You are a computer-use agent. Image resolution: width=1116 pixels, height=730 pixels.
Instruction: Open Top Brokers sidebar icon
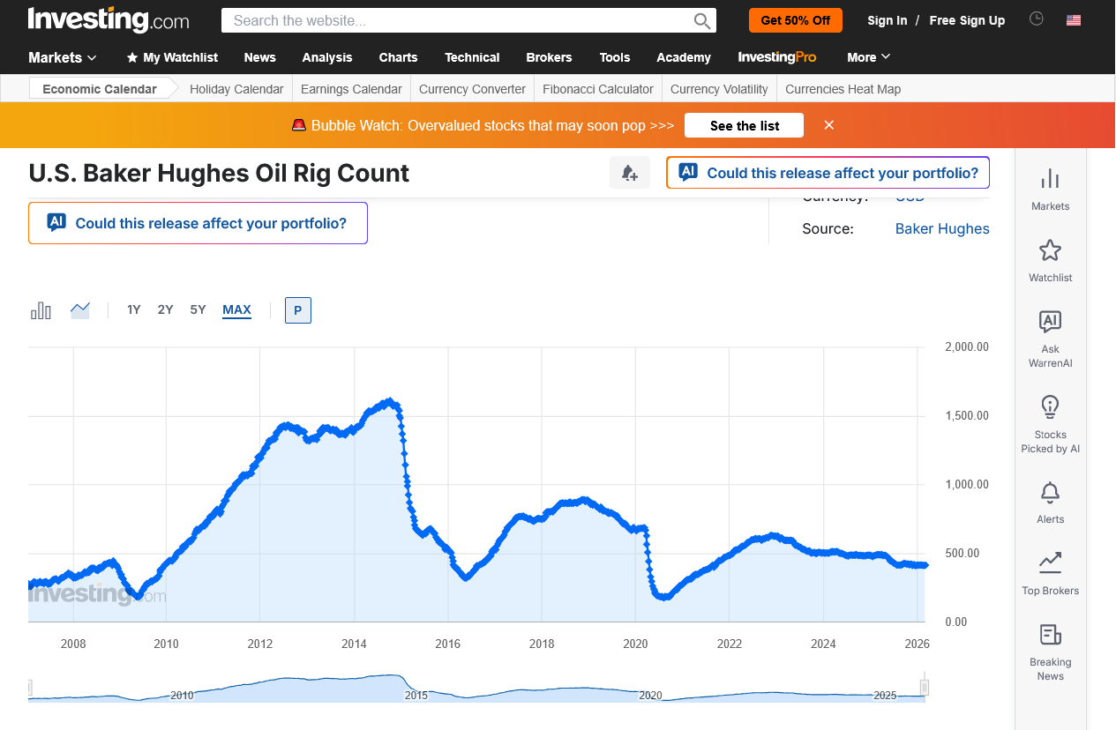point(1050,573)
